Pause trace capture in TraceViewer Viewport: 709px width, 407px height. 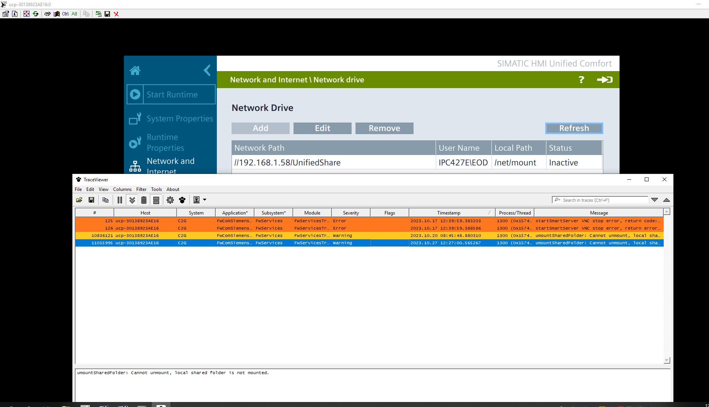point(120,200)
